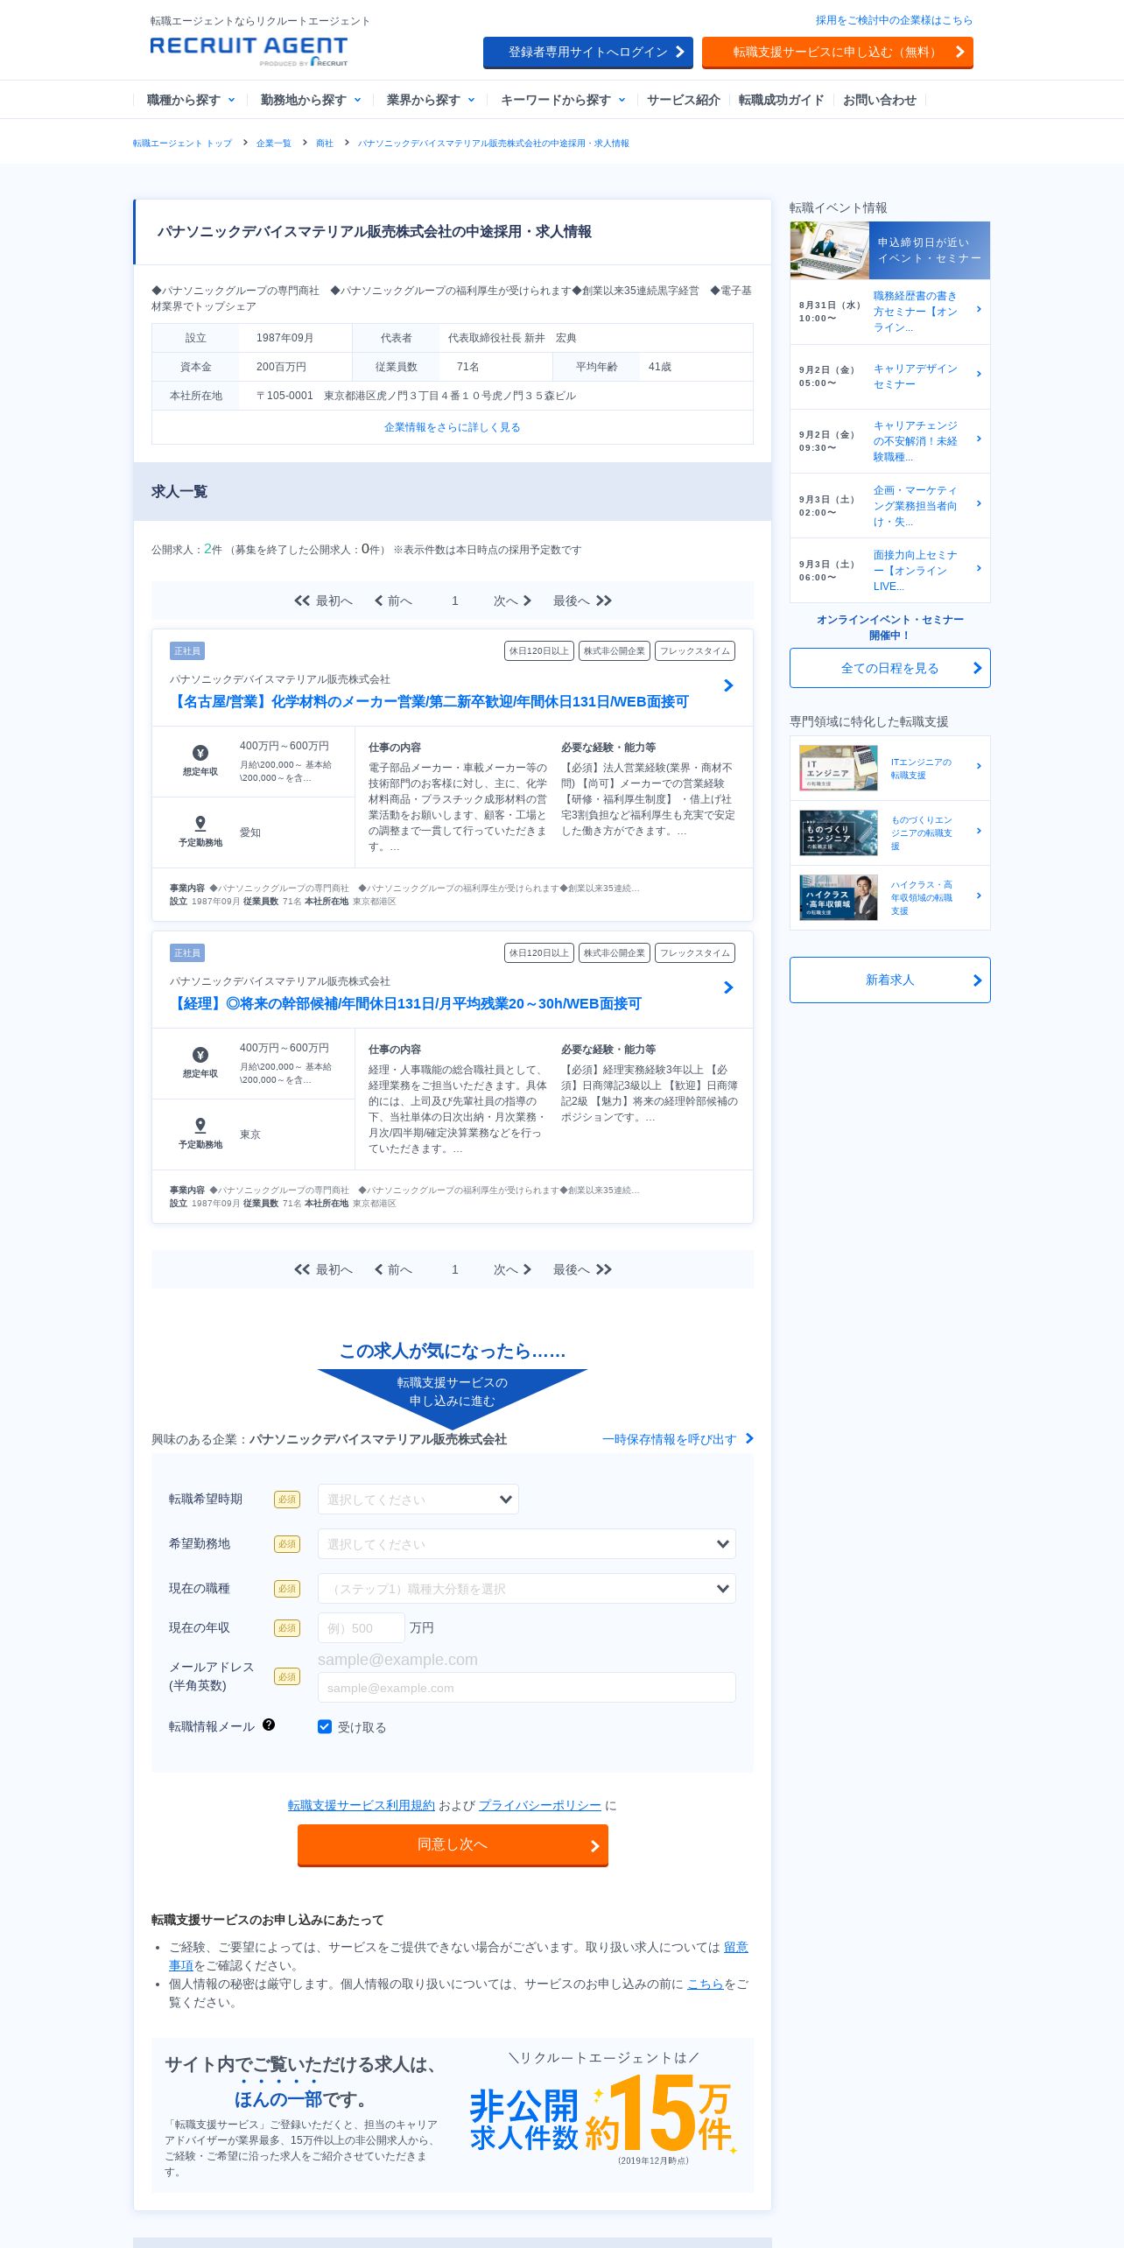This screenshot has width=1124, height=2248.
Task: Click the 申込締切日が近い seminar banner image
Action: coord(890,250)
